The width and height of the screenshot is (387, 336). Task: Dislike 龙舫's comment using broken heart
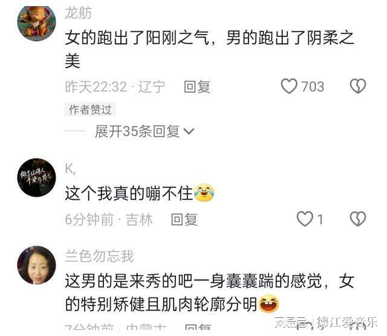(x=358, y=86)
